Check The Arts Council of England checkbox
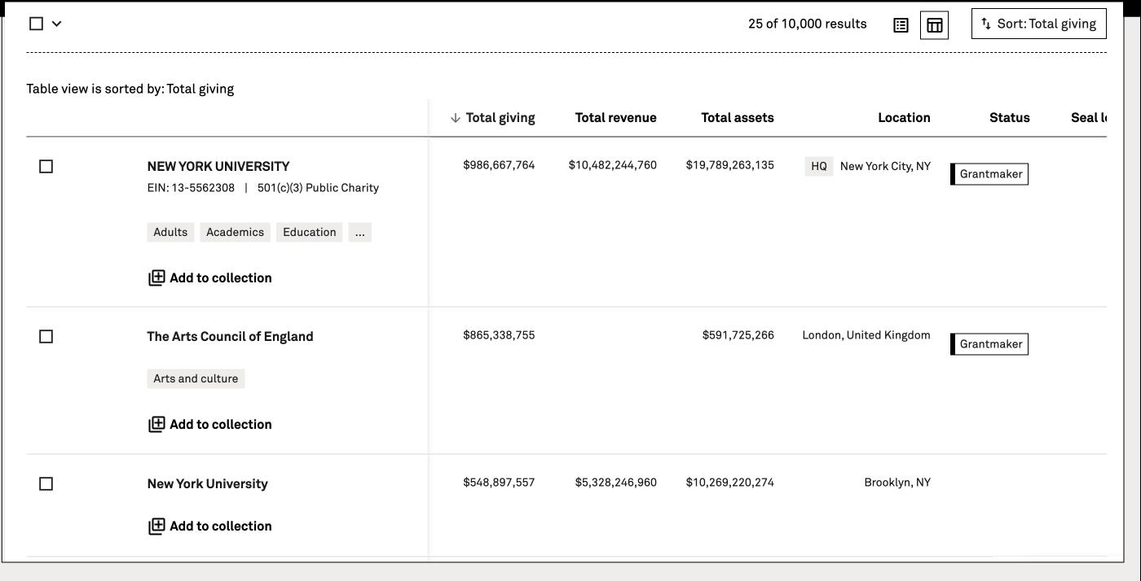The width and height of the screenshot is (1141, 581). click(x=46, y=337)
